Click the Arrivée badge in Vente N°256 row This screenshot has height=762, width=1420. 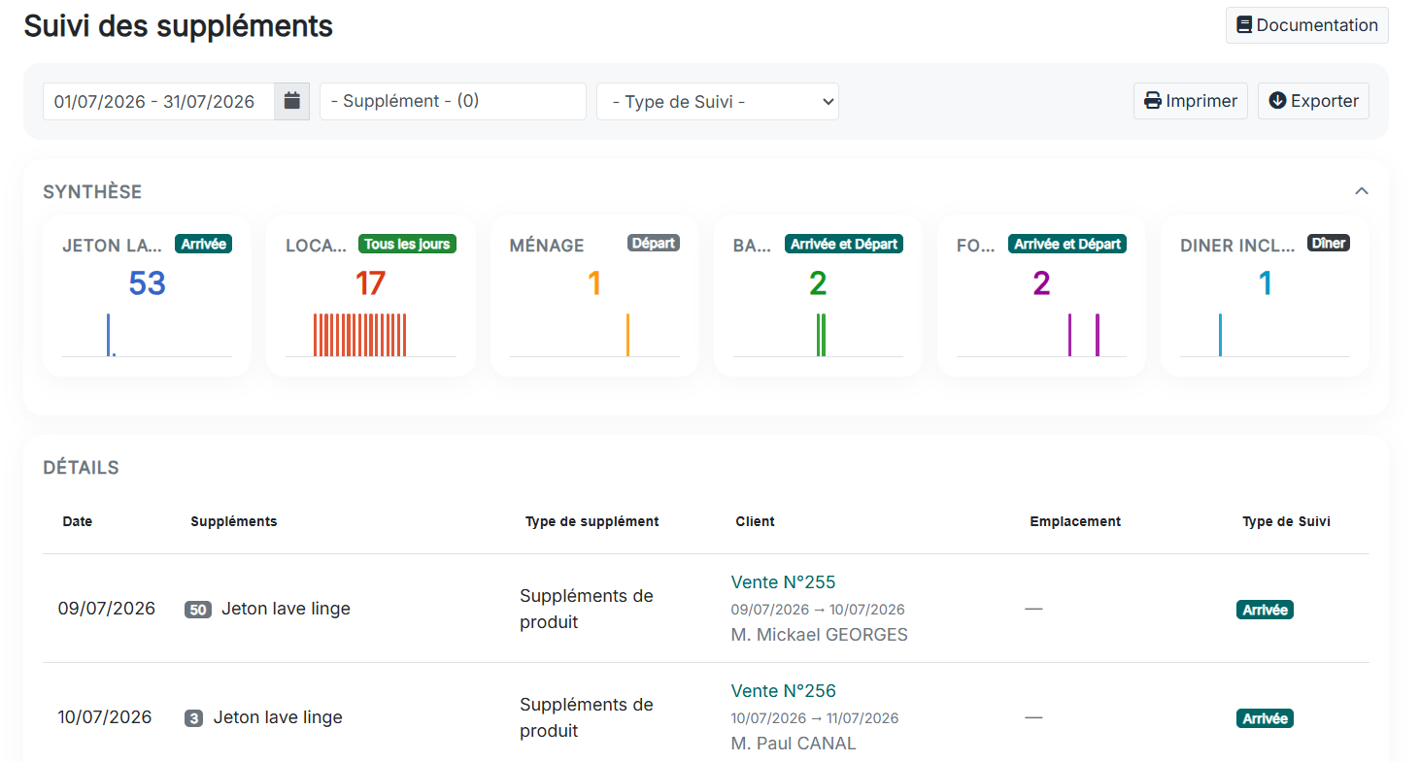coord(1265,718)
